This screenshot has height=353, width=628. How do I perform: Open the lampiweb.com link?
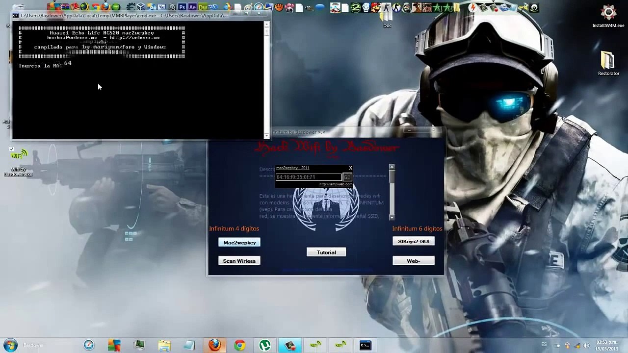(336, 185)
